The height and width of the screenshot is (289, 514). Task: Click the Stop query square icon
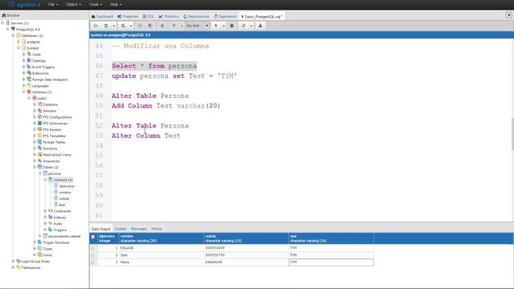[232, 26]
